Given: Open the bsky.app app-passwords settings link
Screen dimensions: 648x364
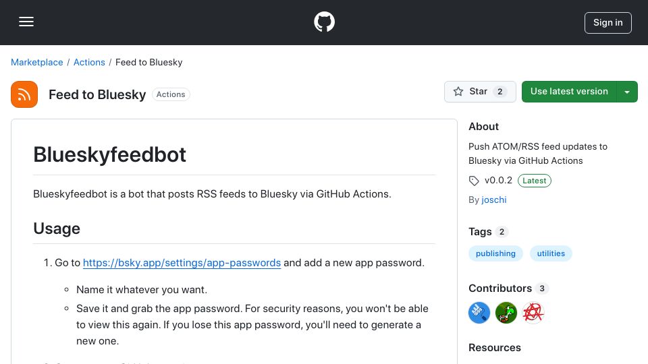Looking at the screenshot, I should tap(182, 263).
